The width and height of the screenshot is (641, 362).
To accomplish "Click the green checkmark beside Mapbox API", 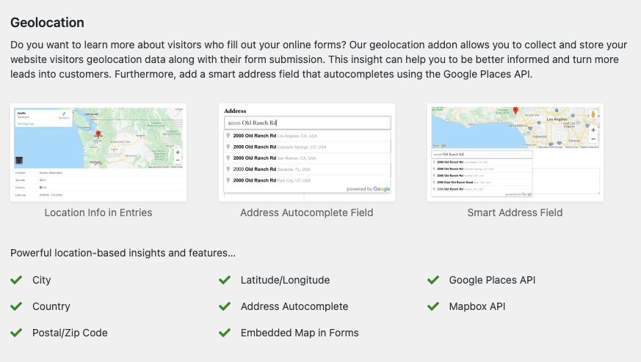I will (433, 306).
